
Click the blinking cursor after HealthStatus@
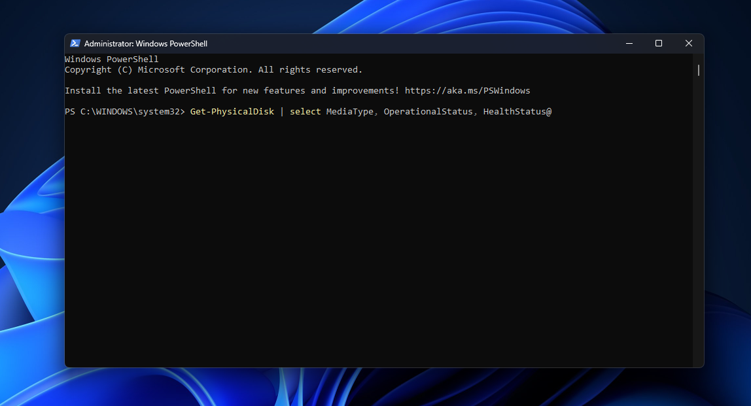click(x=558, y=111)
